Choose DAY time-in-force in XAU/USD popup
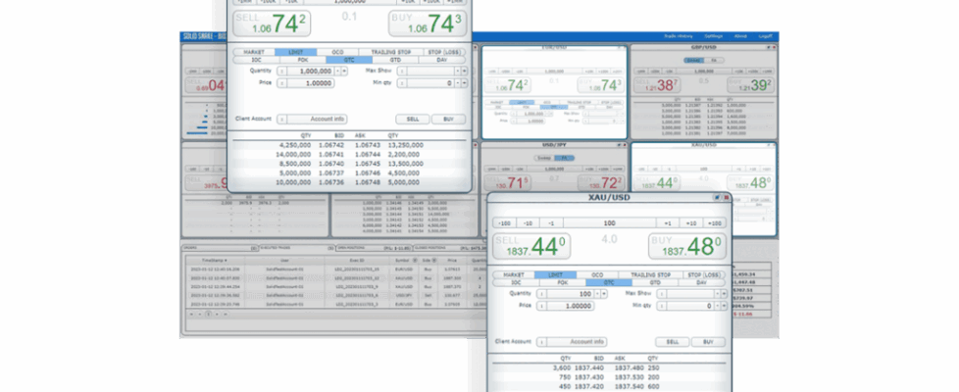Image resolution: width=959 pixels, height=392 pixels. tap(701, 282)
